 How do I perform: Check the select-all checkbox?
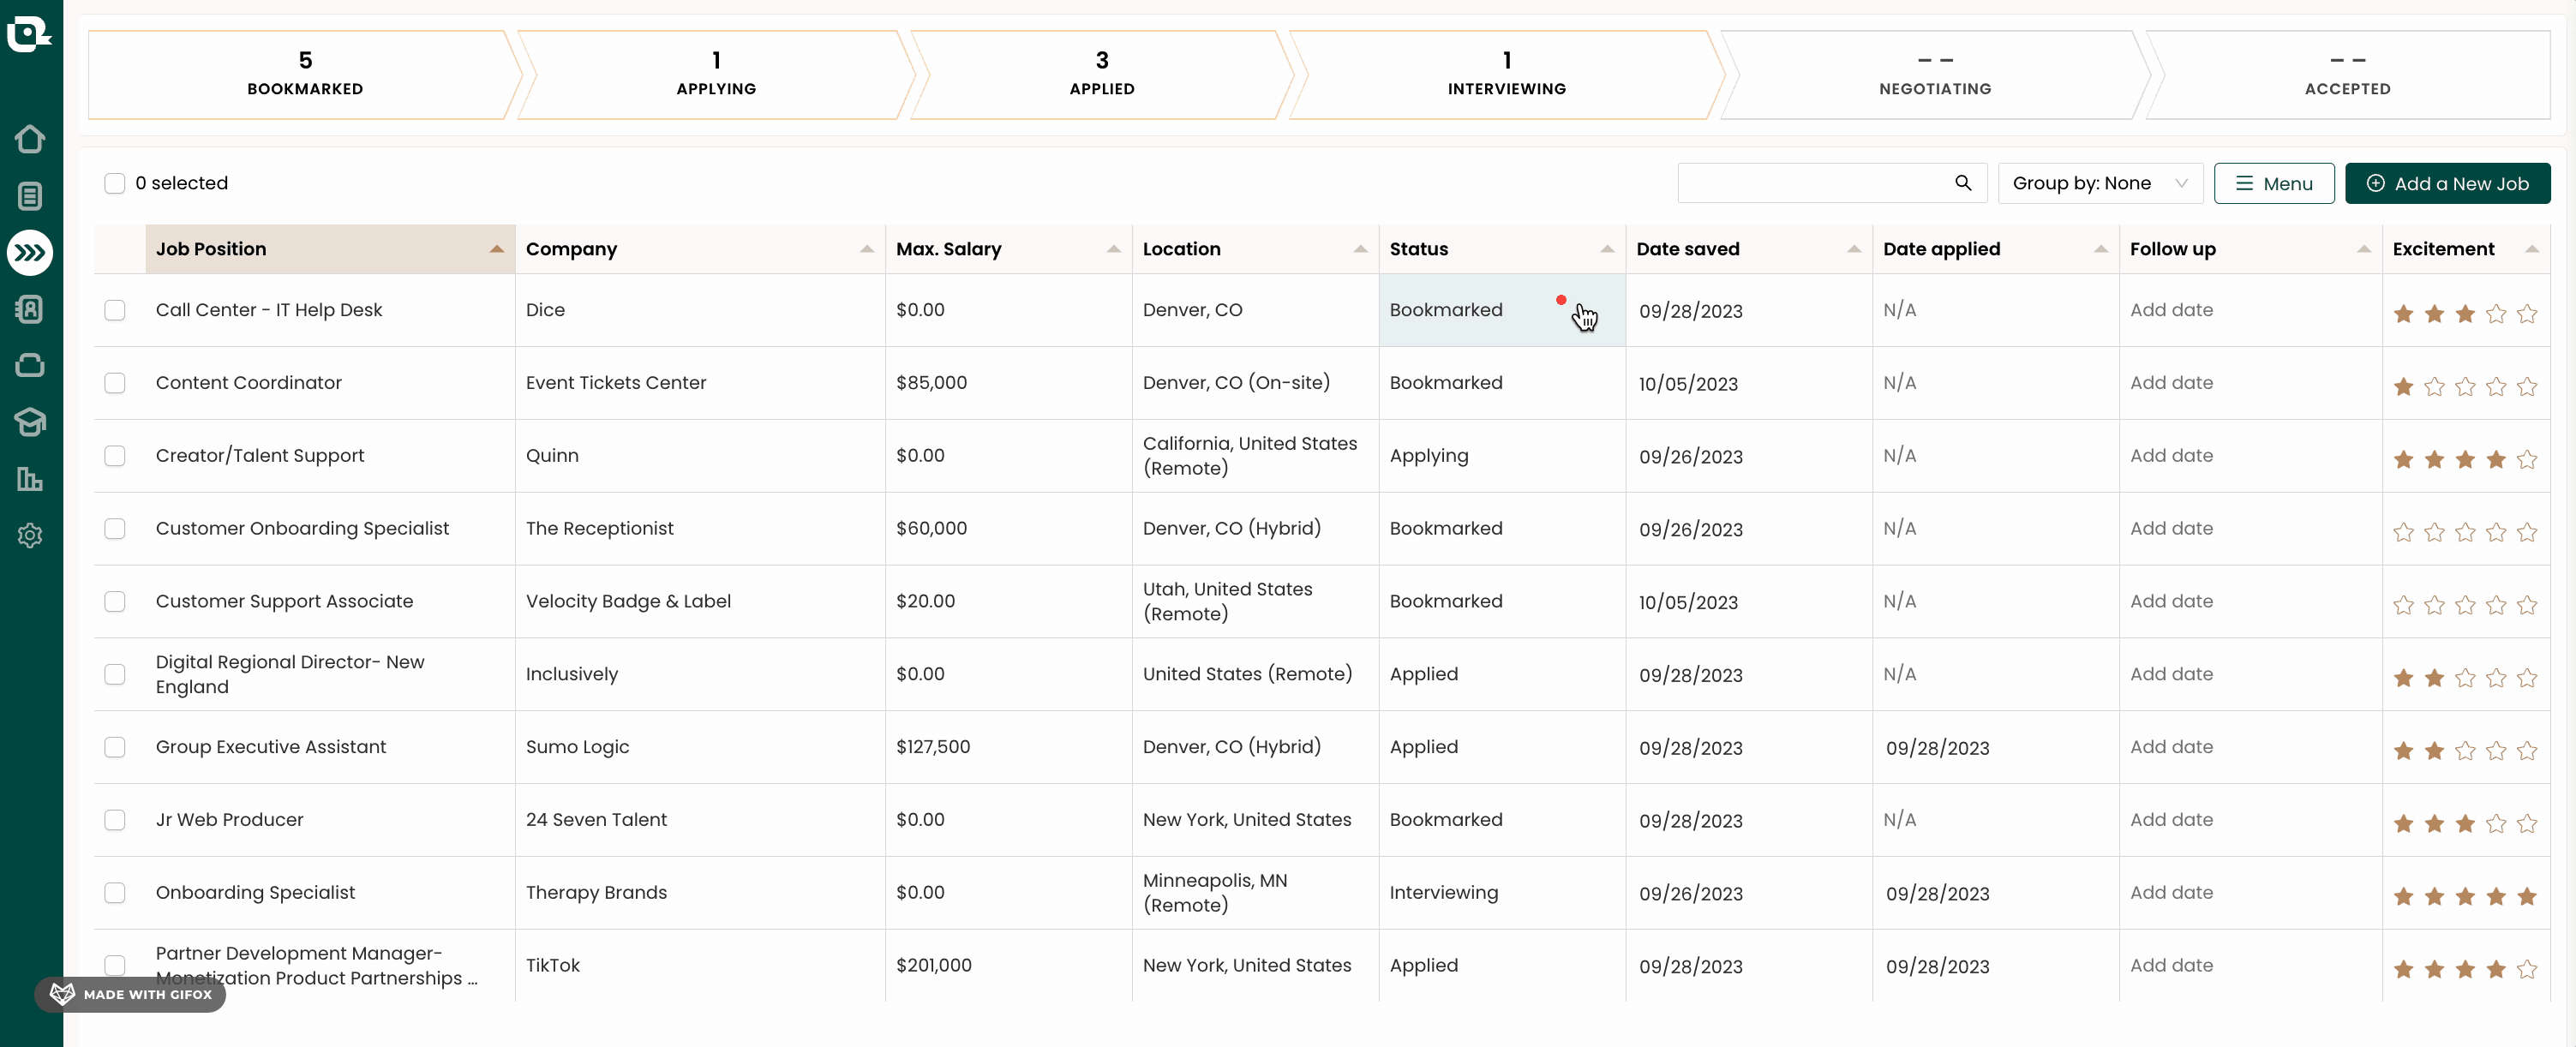[115, 183]
